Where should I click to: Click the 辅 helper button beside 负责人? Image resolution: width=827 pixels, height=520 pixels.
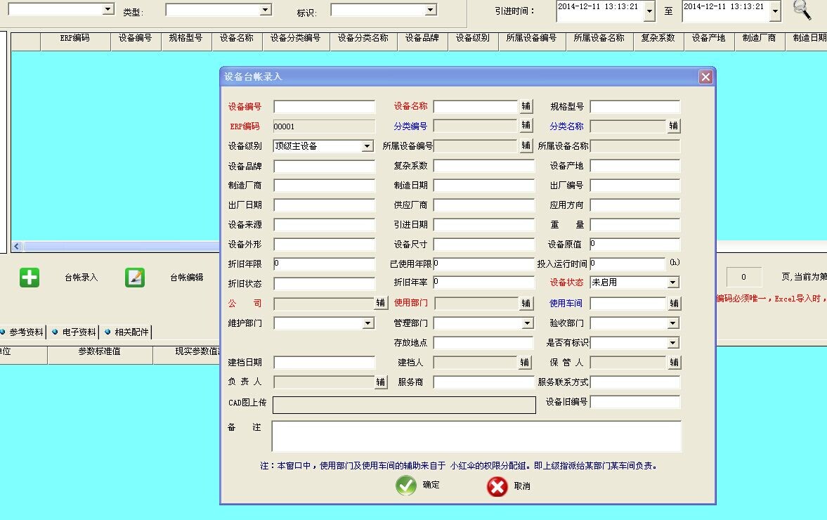(x=380, y=382)
